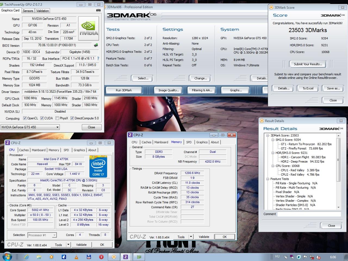Click Filtering & AA... button
Image resolution: width=348 pixels, height=261 pixels.
pyautogui.click(x=202, y=90)
